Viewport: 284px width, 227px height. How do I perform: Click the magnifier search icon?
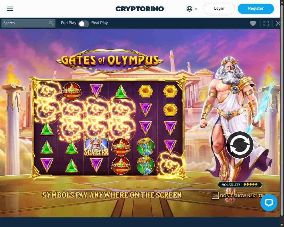51,23
